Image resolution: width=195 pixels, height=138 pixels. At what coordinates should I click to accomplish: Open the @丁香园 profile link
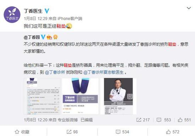32,37
